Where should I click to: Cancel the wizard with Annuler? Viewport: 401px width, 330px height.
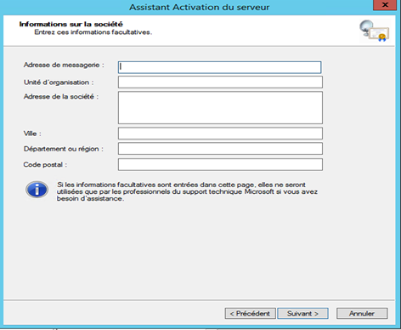pos(362,314)
